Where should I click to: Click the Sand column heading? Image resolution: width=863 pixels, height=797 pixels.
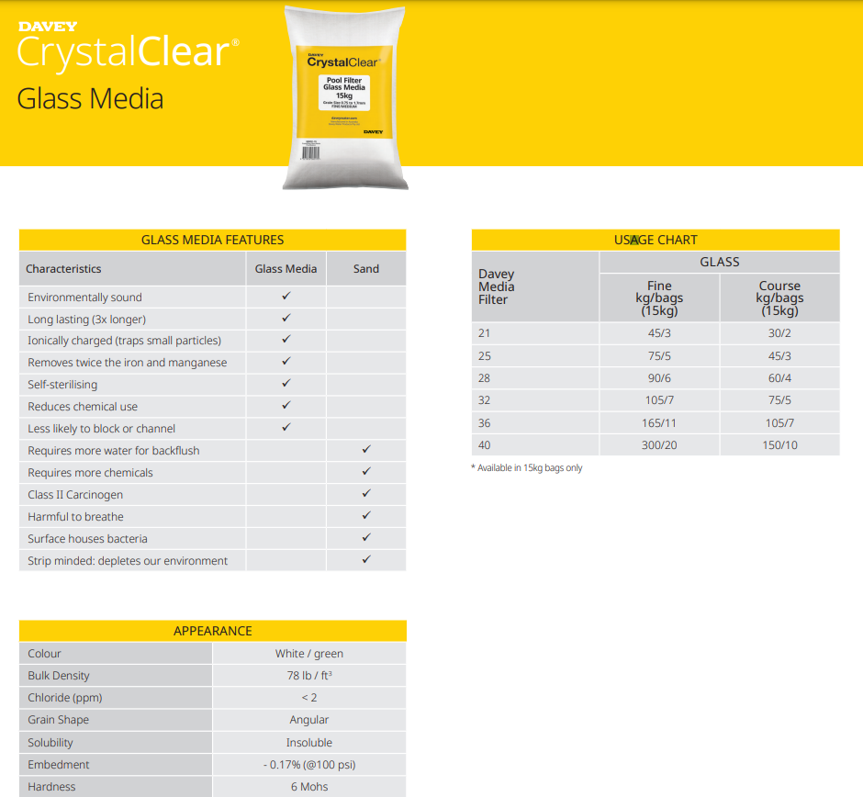coord(365,268)
